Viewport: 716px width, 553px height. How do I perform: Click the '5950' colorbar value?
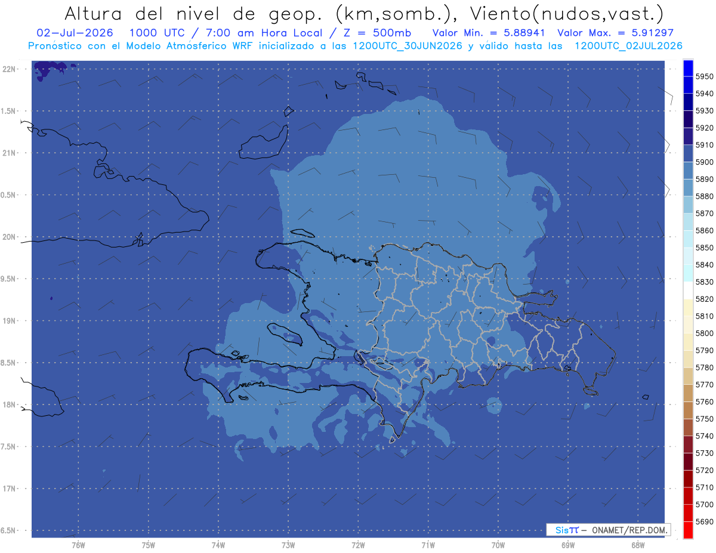pos(705,76)
